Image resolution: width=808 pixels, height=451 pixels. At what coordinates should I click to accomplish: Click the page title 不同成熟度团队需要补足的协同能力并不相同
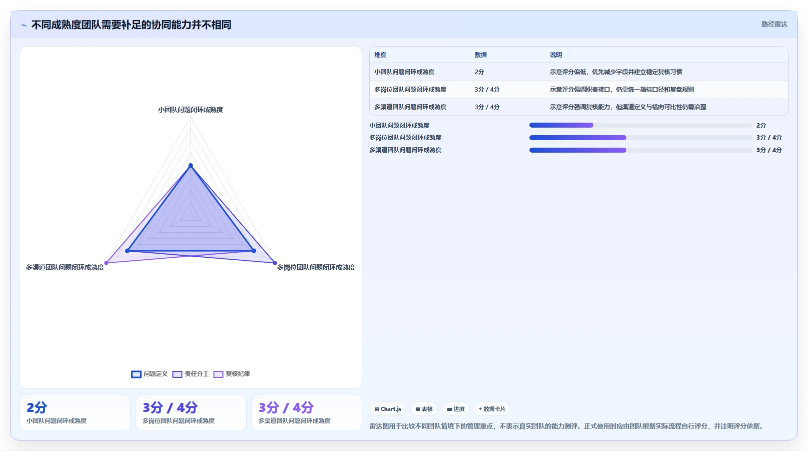[x=131, y=25]
